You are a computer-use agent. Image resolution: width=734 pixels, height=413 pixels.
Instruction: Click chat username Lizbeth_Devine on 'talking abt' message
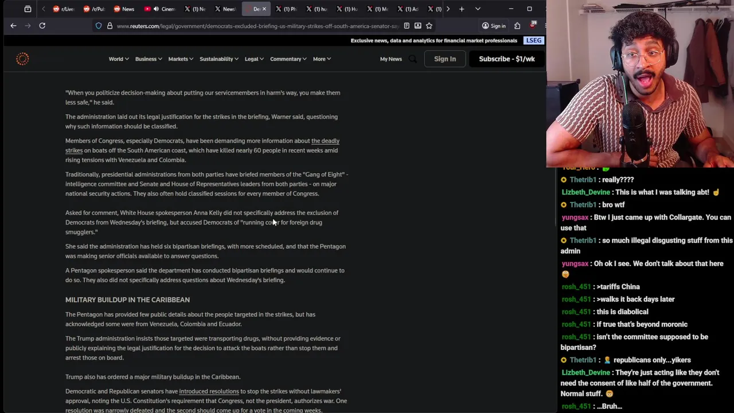(x=586, y=192)
